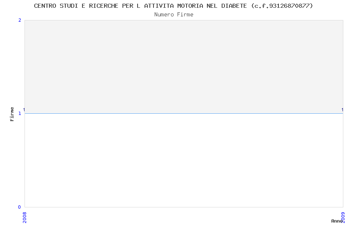
Task: Click the word STUDI in the title
Action: pyautogui.click(x=69, y=6)
